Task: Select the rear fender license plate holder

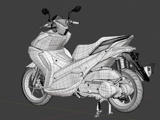Action: tap(136, 66)
